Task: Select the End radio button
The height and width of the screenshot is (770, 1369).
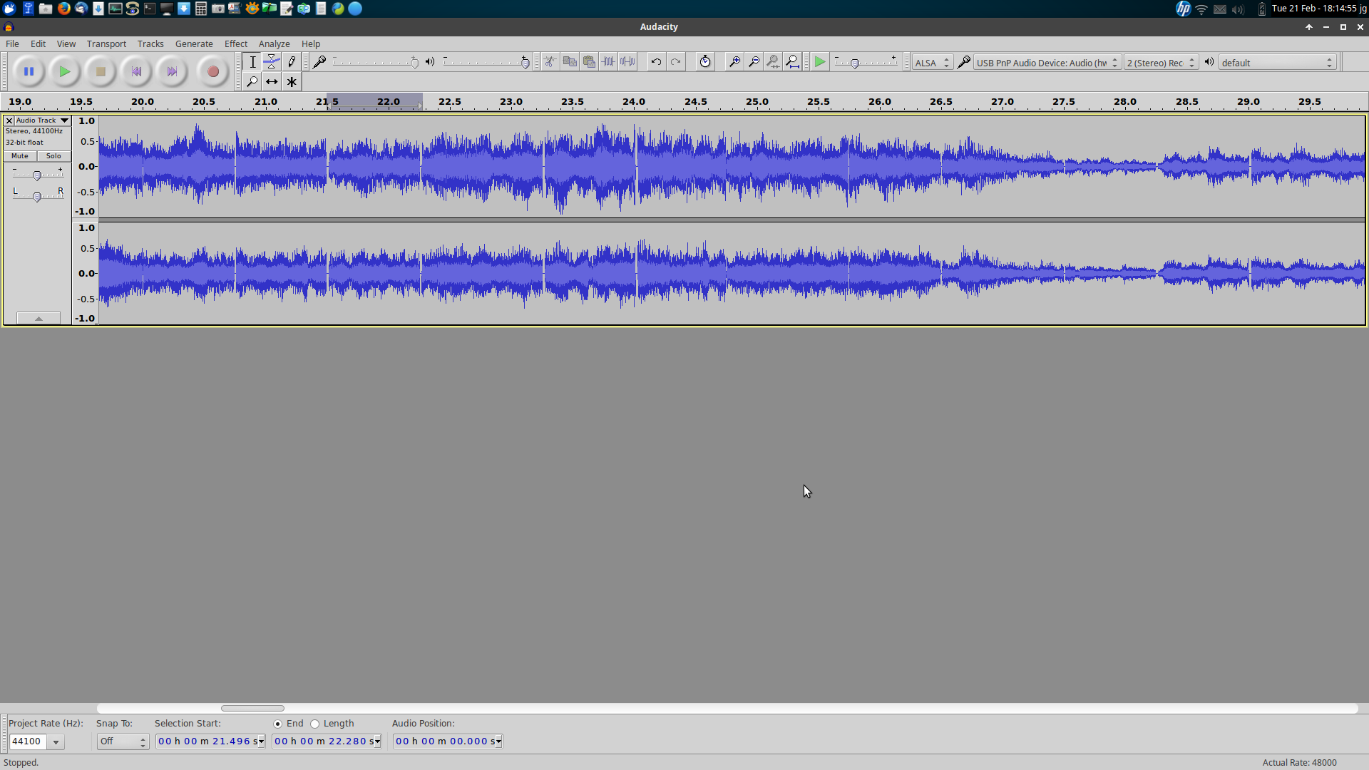Action: click(x=277, y=724)
